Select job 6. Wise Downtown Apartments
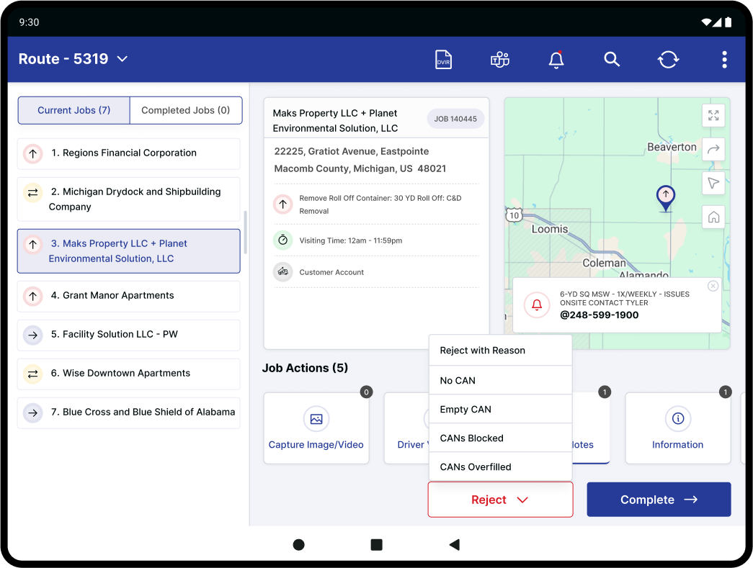This screenshot has width=753, height=568. click(x=129, y=374)
